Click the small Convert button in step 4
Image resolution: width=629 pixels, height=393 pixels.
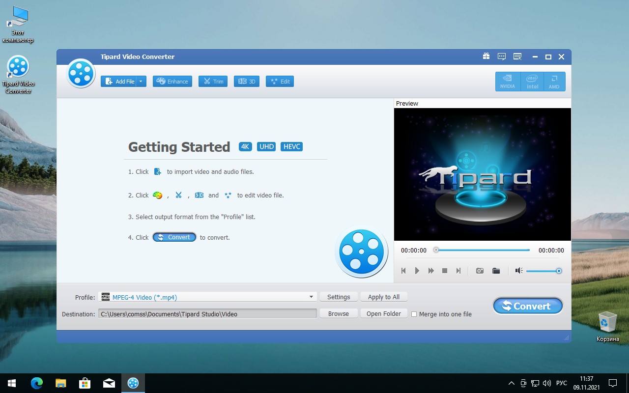pos(174,237)
